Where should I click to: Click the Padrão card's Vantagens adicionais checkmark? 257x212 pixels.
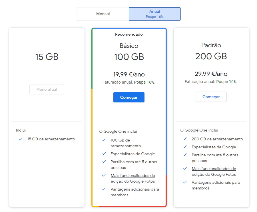185,182
